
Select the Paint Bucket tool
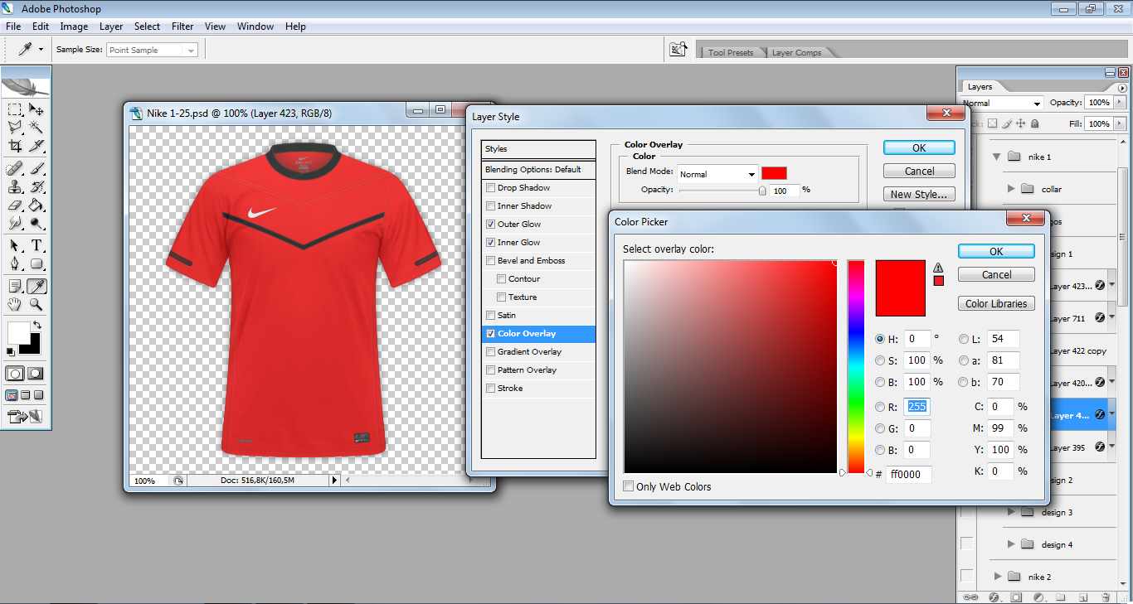tap(36, 205)
